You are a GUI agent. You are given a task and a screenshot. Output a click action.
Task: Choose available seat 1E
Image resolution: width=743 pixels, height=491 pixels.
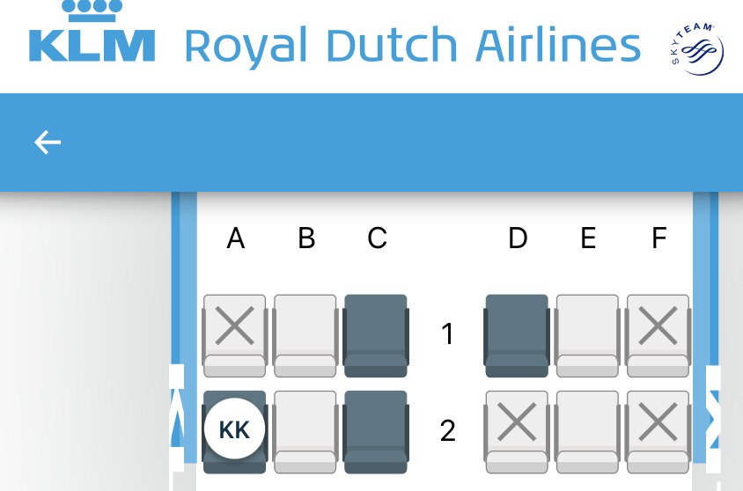coord(587,336)
